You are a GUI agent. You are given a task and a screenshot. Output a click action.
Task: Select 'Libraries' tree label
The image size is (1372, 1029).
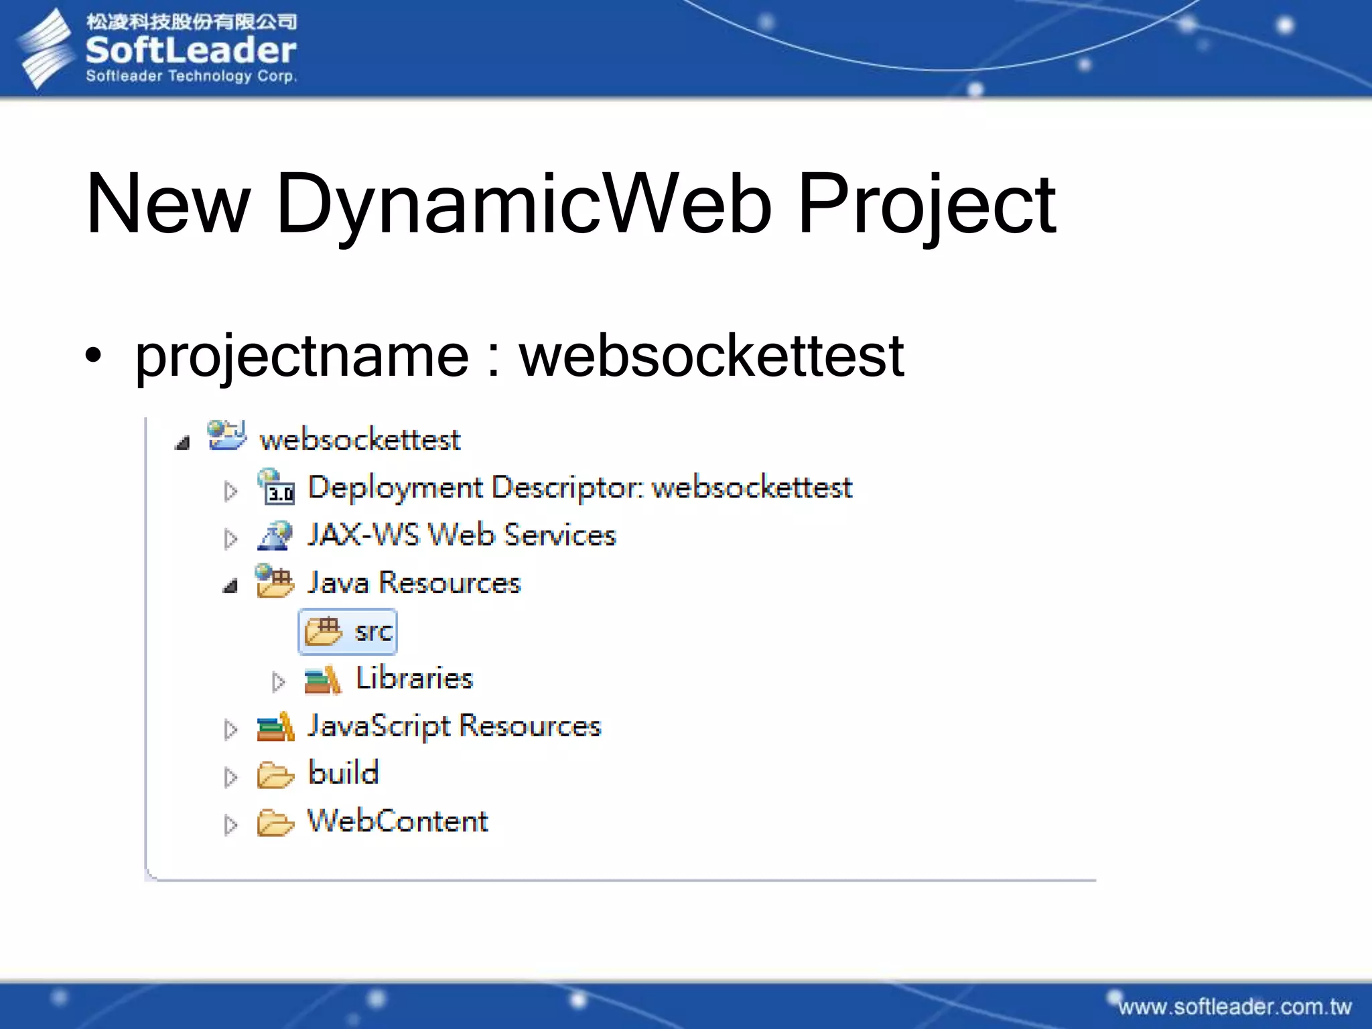click(415, 678)
